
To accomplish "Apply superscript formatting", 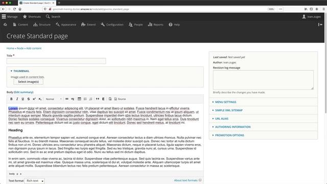I will tap(34, 99).
